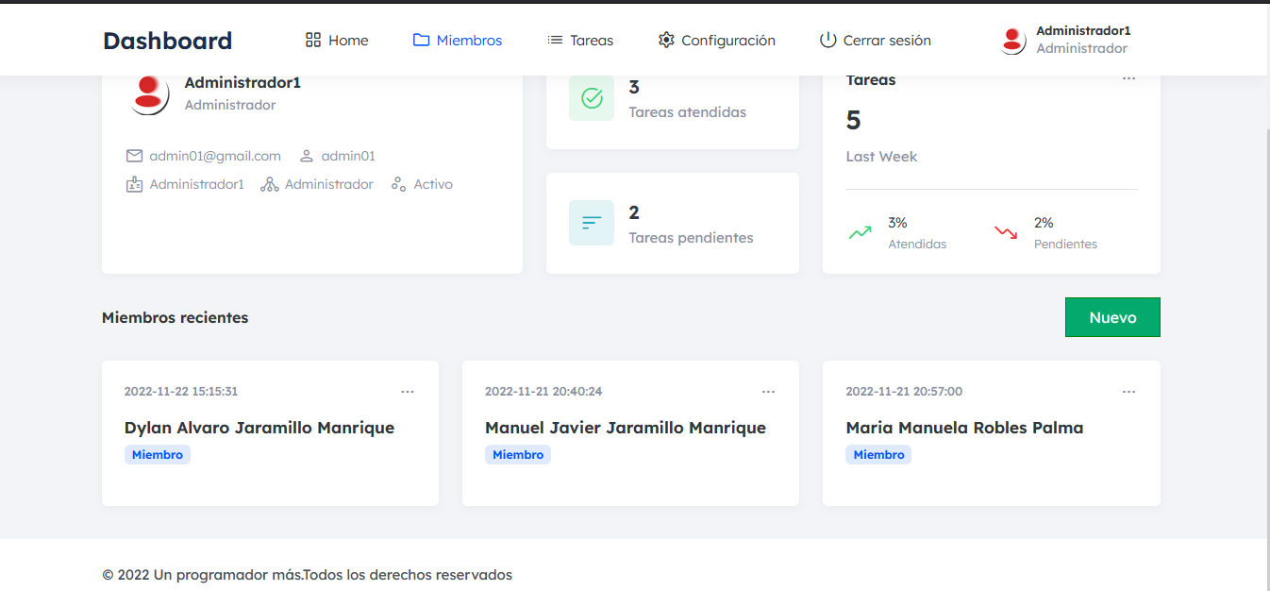Click the Miembros folder icon
This screenshot has width=1270, height=591.
[x=421, y=41]
